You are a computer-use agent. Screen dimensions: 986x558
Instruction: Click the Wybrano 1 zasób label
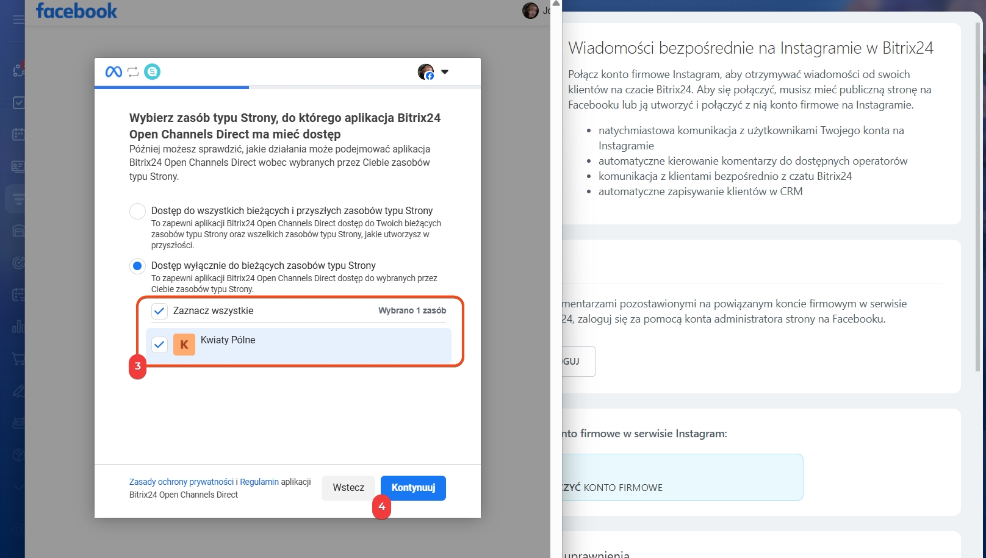pyautogui.click(x=412, y=310)
